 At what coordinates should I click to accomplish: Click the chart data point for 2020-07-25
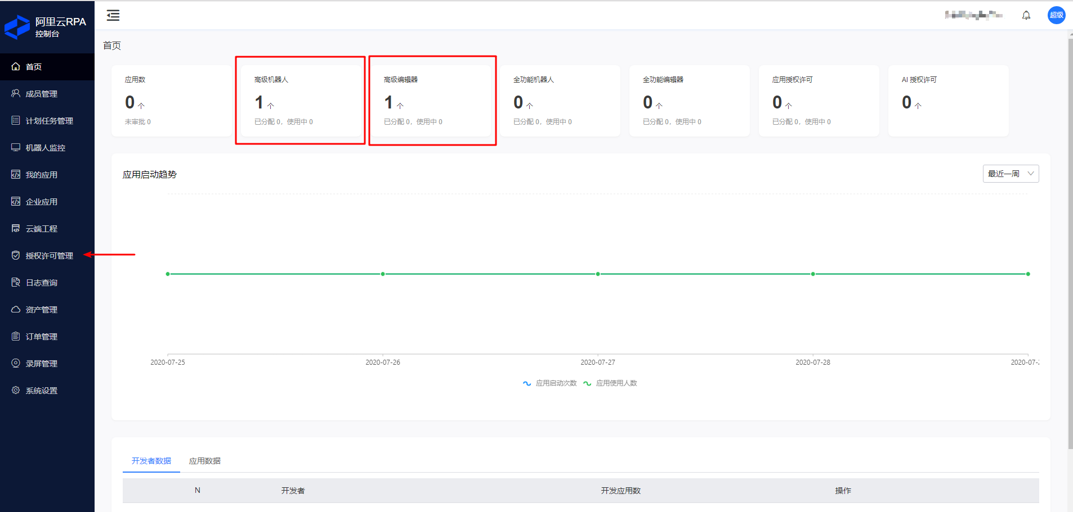[168, 274]
